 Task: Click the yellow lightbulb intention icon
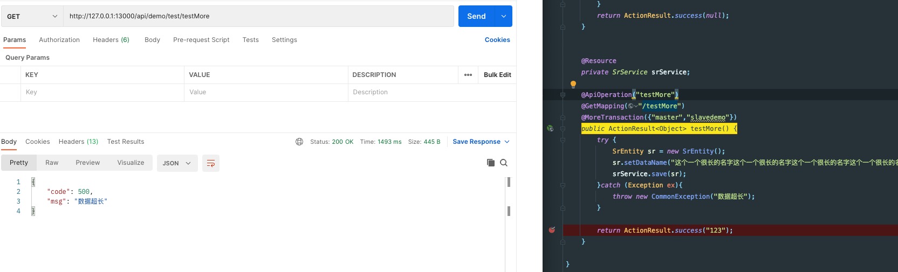coord(573,84)
